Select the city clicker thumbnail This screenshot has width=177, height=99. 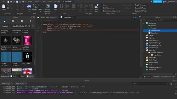27,57
